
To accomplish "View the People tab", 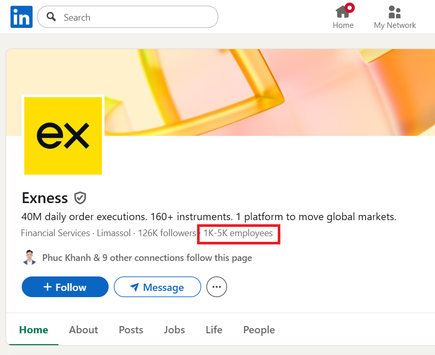I will (x=259, y=330).
